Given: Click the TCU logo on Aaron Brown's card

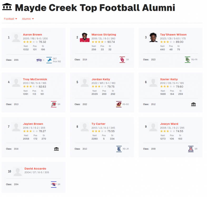Looking at the screenshot, I should [x=39, y=60].
